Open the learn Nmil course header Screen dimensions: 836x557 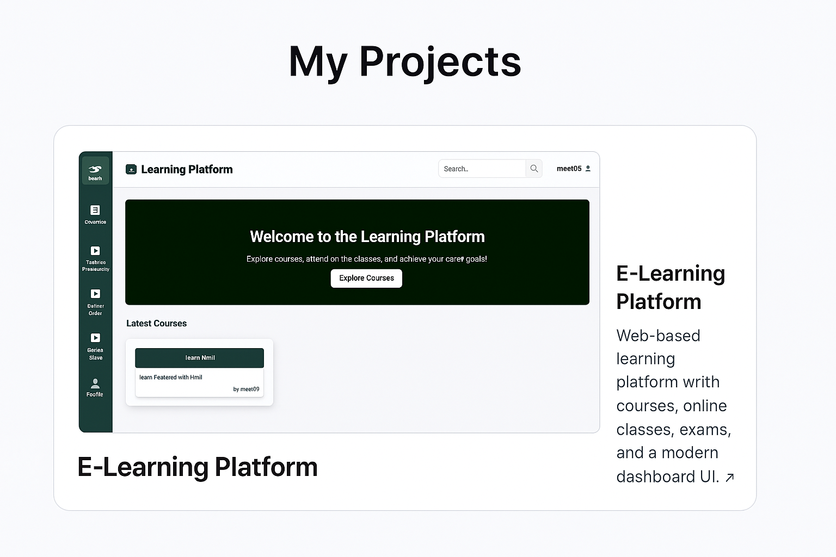tap(199, 358)
